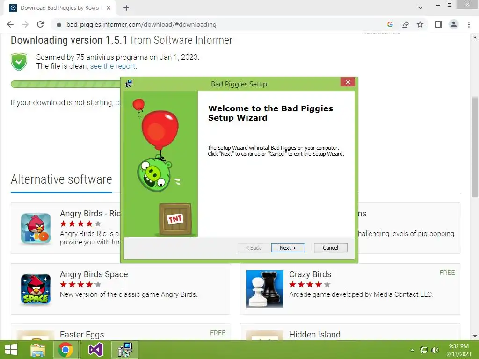Open the Easter Eggs software entry

pyautogui.click(x=82, y=335)
